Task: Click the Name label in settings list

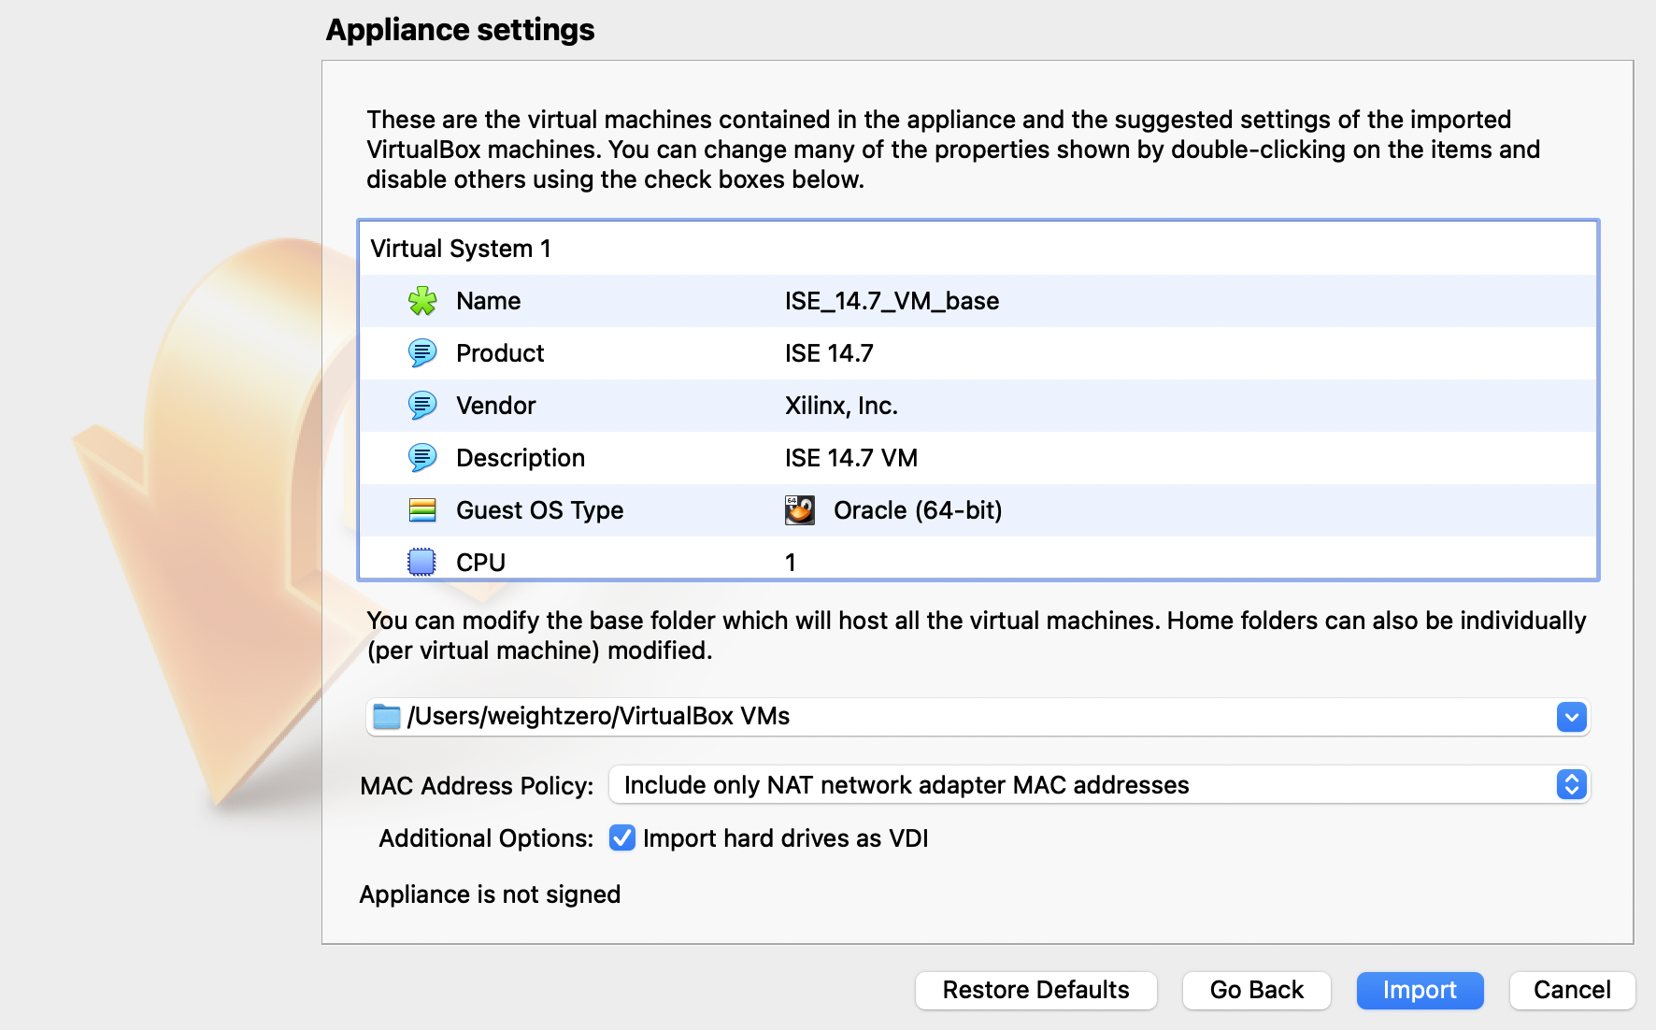Action: click(489, 301)
